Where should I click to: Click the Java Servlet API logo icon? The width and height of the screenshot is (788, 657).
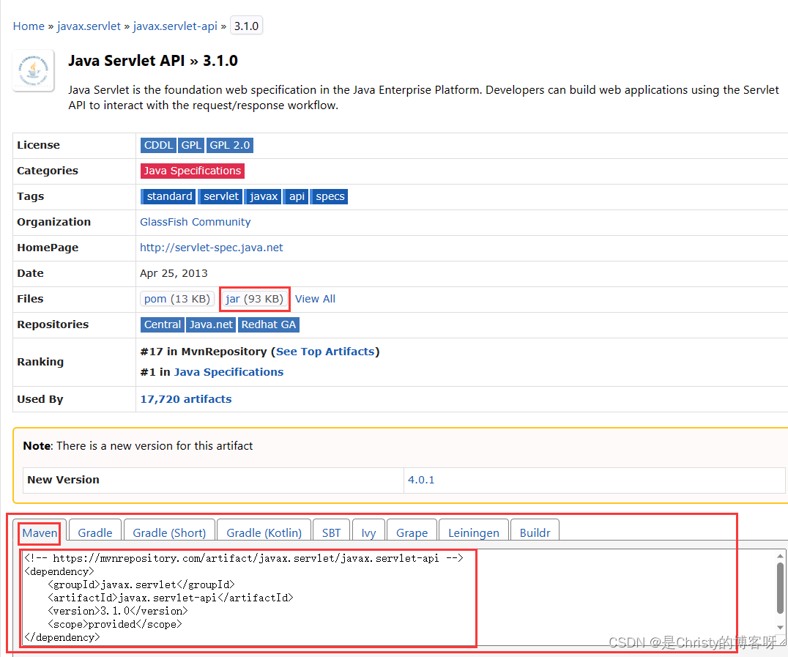33,70
